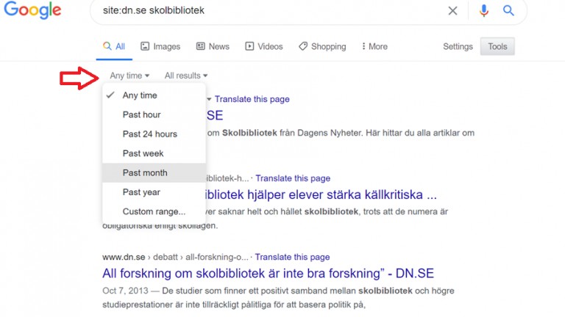The image size is (565, 317).
Task: Choose Past year in time filter
Action: coord(154,192)
